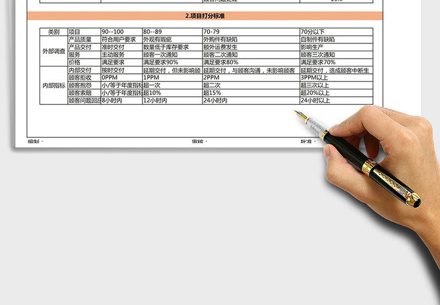Image resolution: width=440 pixels, height=305 pixels.
Task: Select the '超15%' cell
Action: pyautogui.click(x=250, y=93)
